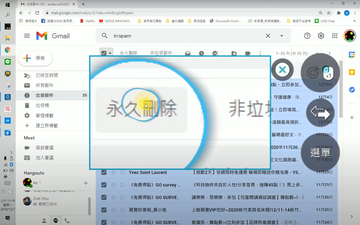This screenshot has height=225, width=360.
Task: Clear the in:spam search with the X icon
Action: [x=268, y=36]
